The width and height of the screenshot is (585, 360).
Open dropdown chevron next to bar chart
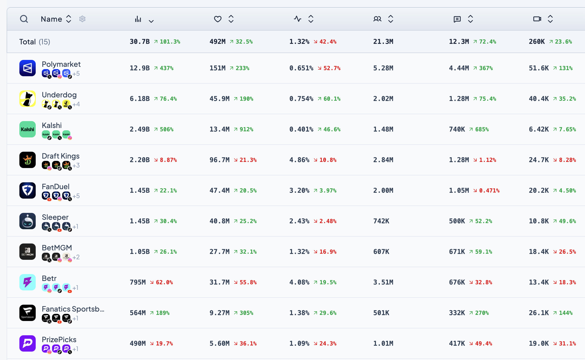pyautogui.click(x=151, y=21)
